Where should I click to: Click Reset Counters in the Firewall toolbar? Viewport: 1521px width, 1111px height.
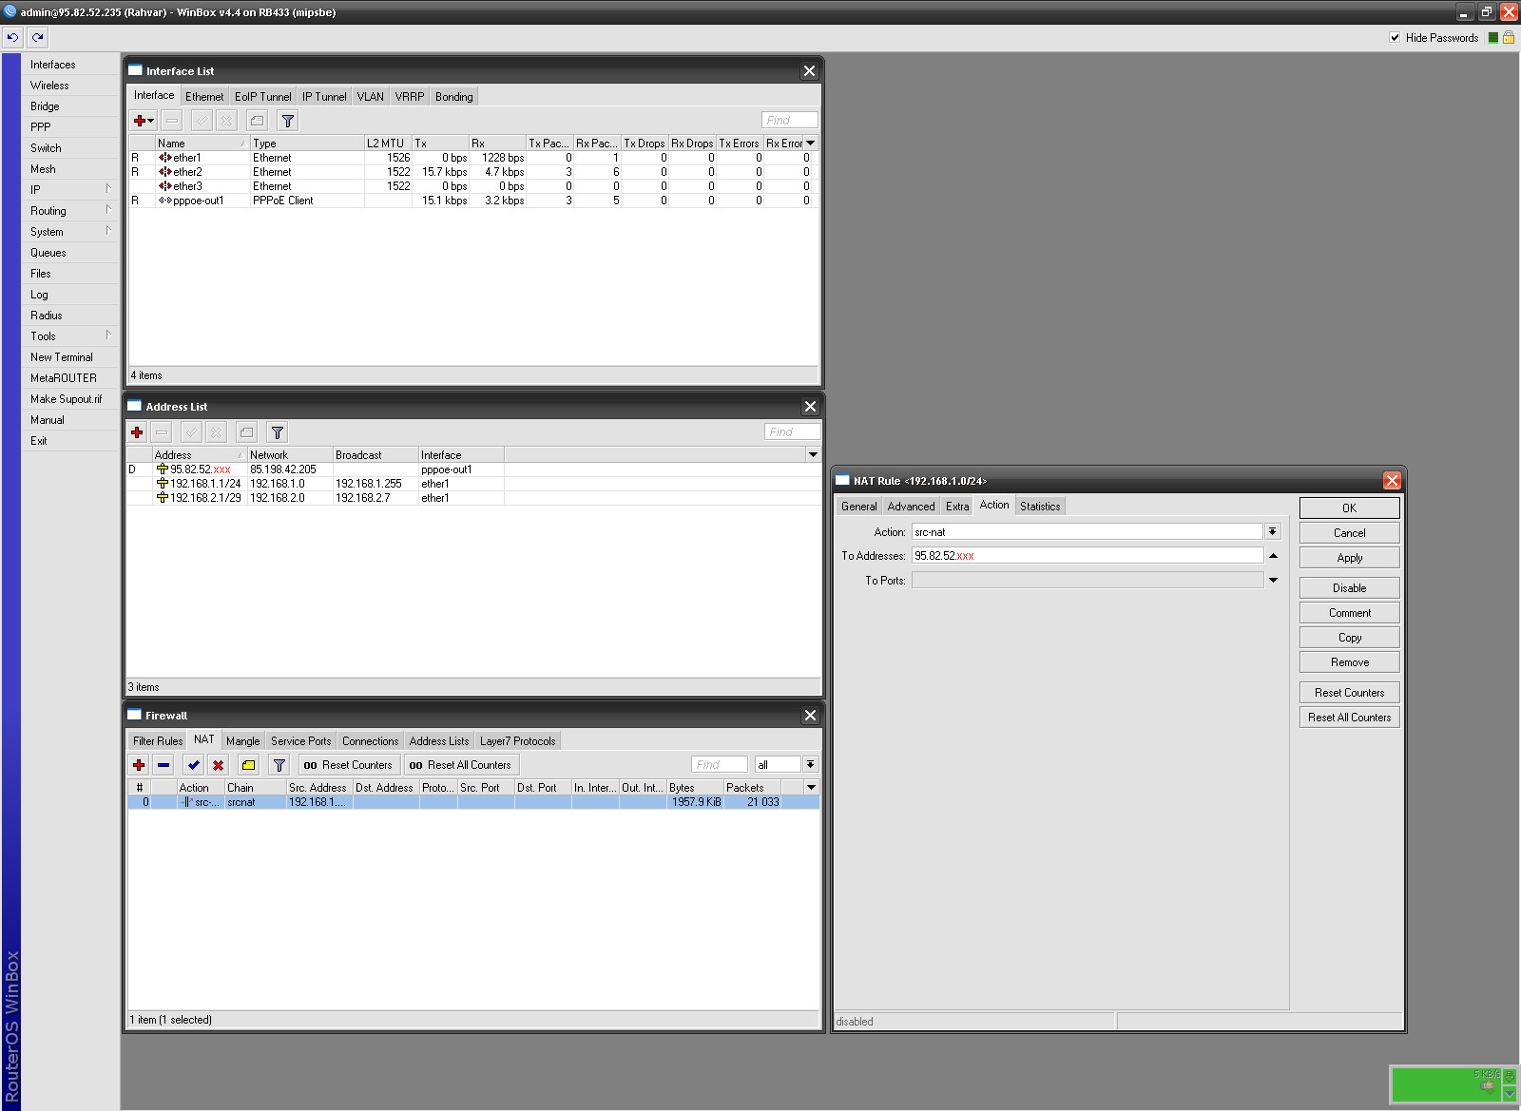click(x=349, y=765)
